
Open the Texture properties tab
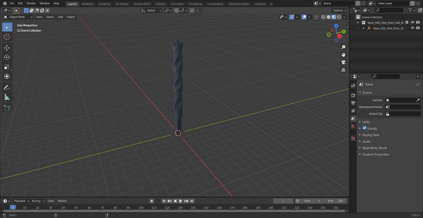click(353, 138)
